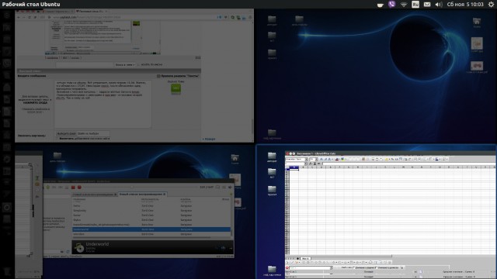Tick the rules checkbox above the green avatar
The image size is (497, 279).
click(158, 76)
